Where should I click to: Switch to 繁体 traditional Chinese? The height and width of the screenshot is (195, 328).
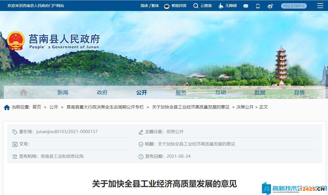155,6
